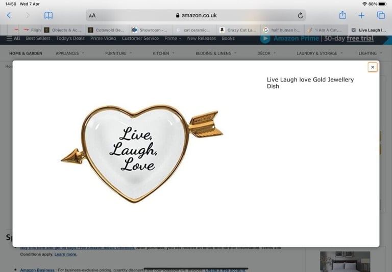
Task: Show all tabs overview icon
Action: pyautogui.click(x=381, y=15)
